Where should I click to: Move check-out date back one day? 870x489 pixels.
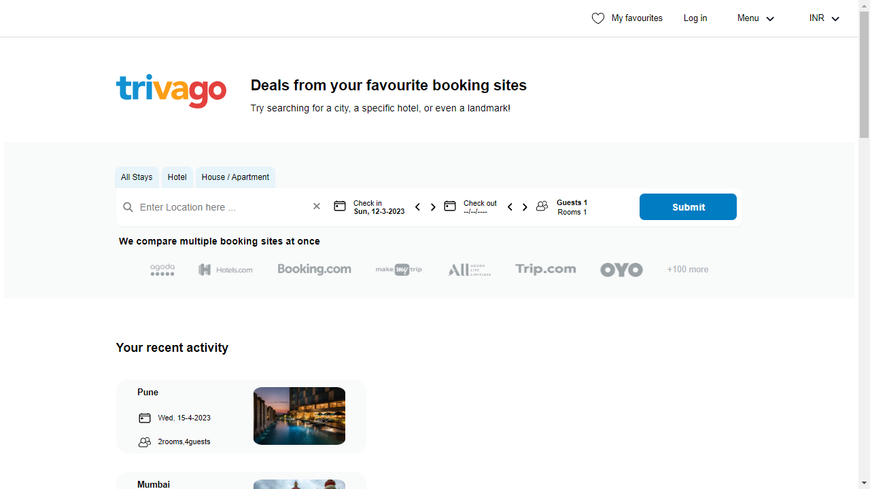[510, 207]
